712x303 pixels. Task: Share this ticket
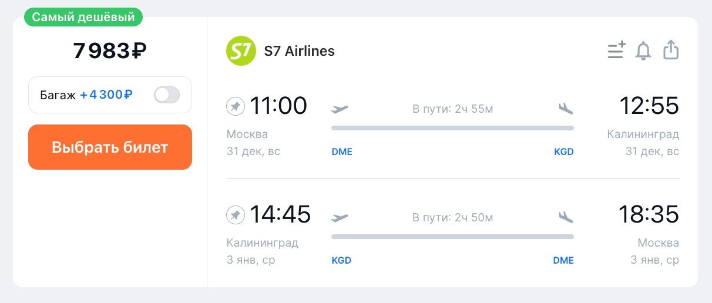point(671,51)
